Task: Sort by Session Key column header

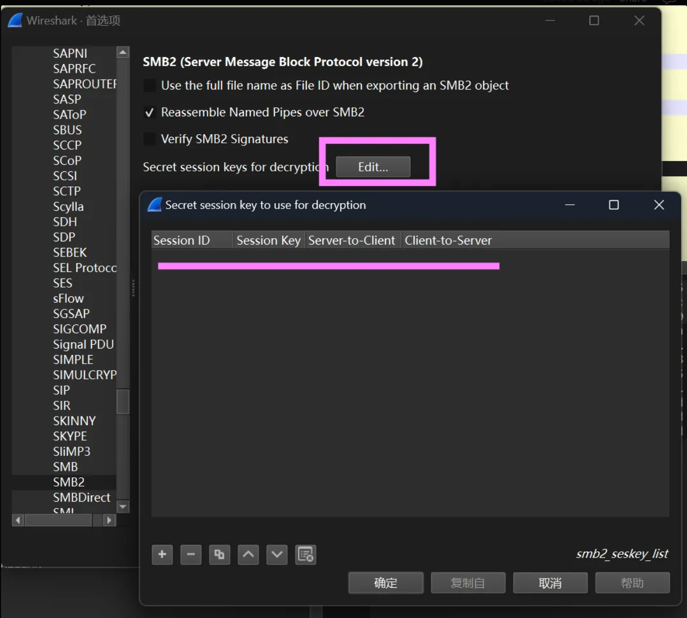Action: [x=269, y=240]
